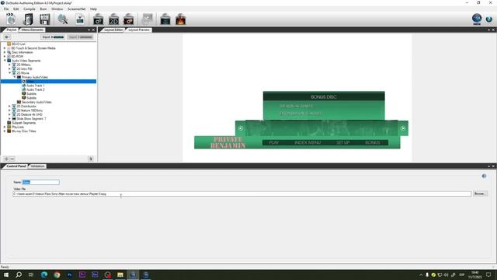The height and width of the screenshot is (280, 497).
Task: Open the Edit menu
Action: (x=16, y=9)
